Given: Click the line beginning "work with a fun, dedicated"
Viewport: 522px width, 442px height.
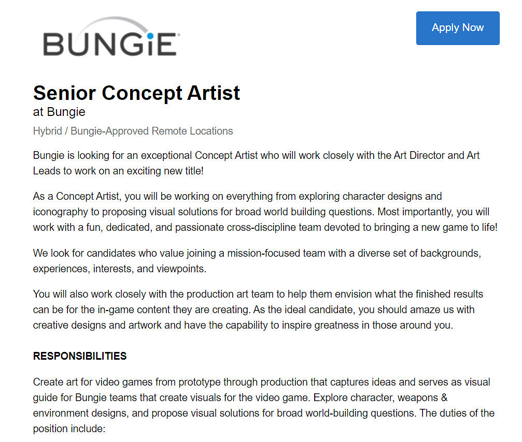Looking at the screenshot, I should point(265,227).
